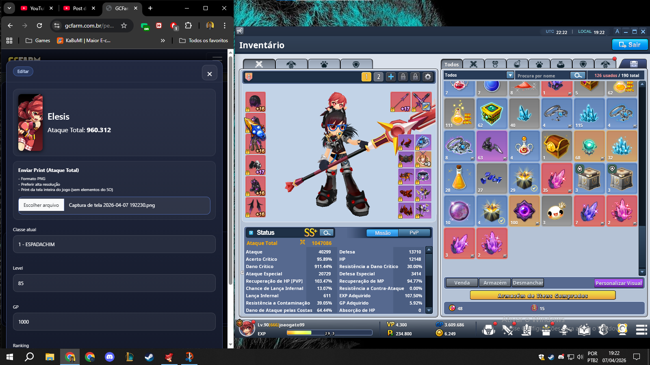This screenshot has width=650, height=365.
Task: Open the Todos item filter dropdown
Action: 510,75
